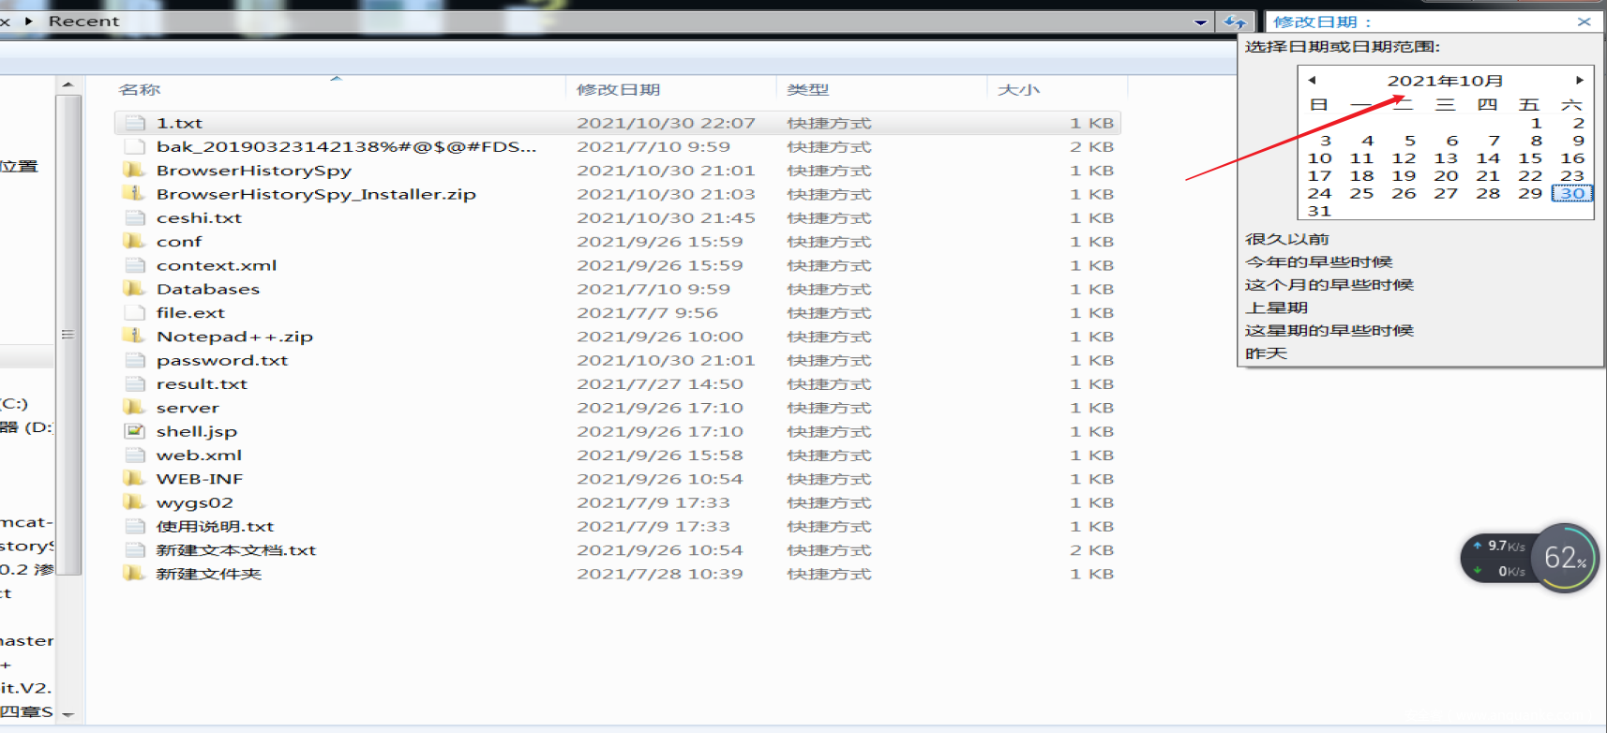The height and width of the screenshot is (733, 1607).
Task: Select the 上星期 date filter option
Action: tap(1276, 307)
